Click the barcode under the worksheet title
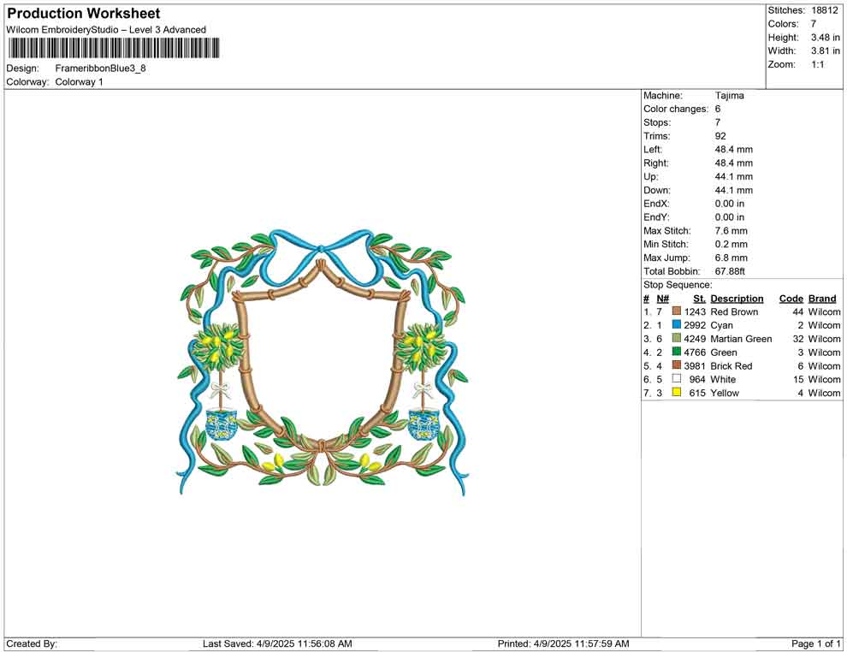This screenshot has width=847, height=652. click(x=114, y=48)
